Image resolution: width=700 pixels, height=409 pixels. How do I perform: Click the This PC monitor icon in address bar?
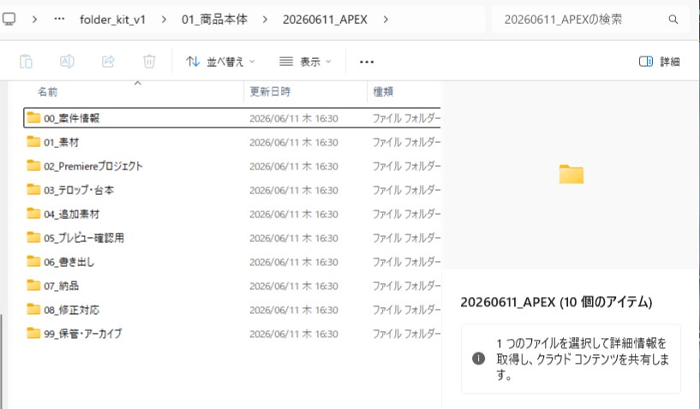[9, 19]
